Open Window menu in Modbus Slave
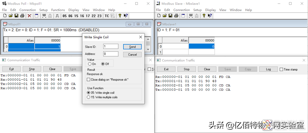This screenshot has width=308, height=133. 236,10
